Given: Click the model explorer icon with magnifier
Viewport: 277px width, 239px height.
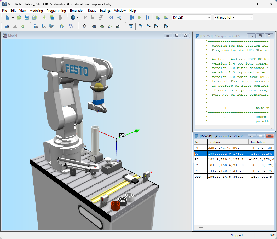Looking at the screenshot, I should tap(119, 18).
